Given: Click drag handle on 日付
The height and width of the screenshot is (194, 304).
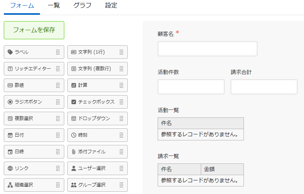Looking at the screenshot, I should (58, 135).
